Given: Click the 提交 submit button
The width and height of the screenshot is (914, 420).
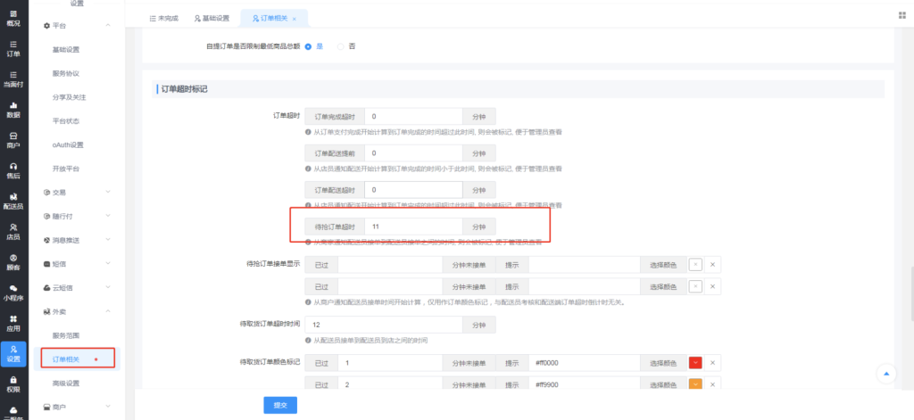Looking at the screenshot, I should [281, 404].
